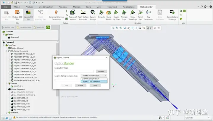Switch to Analysis ribbon tab

[29, 7]
